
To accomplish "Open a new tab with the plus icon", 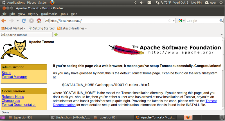I will point(56,35).
